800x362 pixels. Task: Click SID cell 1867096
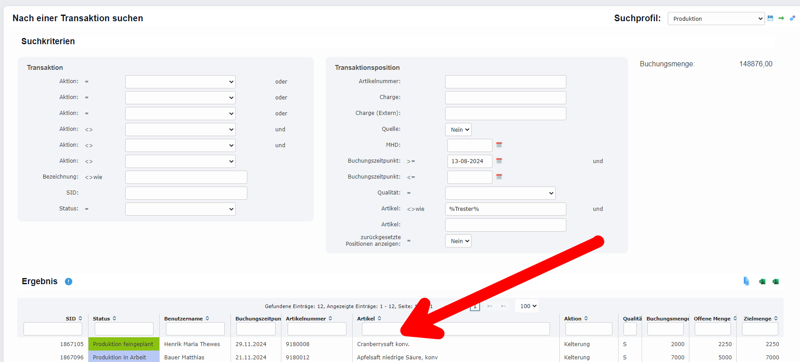coord(72,357)
